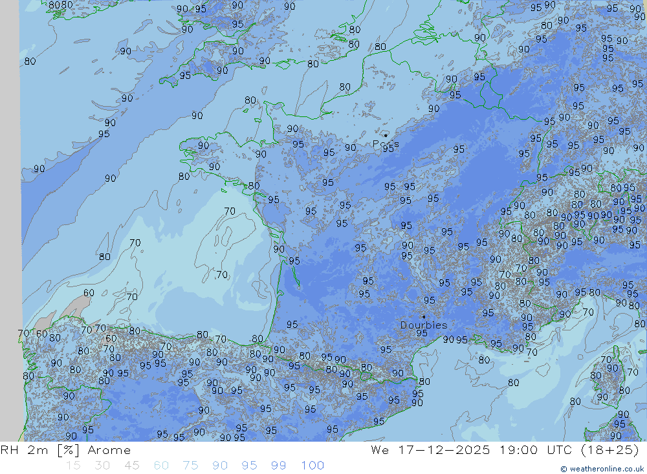
Task: Select the legend value 95 in the scale
Action: pos(249,466)
